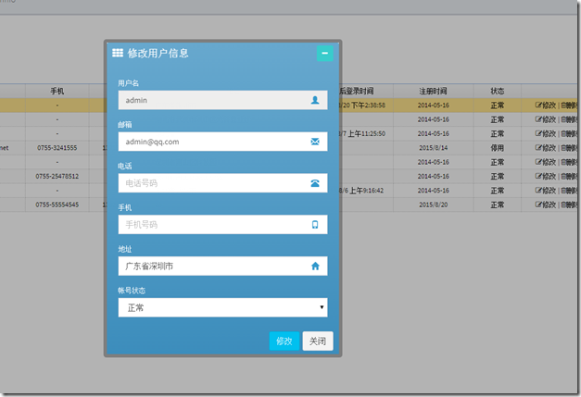Select phone cell 0755-25478512
Screen dimensions: 581x397
coord(57,176)
